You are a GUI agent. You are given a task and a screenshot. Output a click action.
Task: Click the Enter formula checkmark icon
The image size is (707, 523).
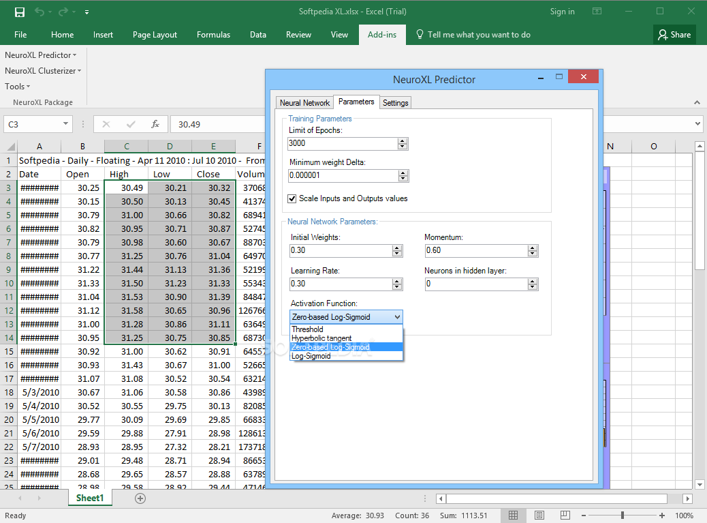(131, 124)
